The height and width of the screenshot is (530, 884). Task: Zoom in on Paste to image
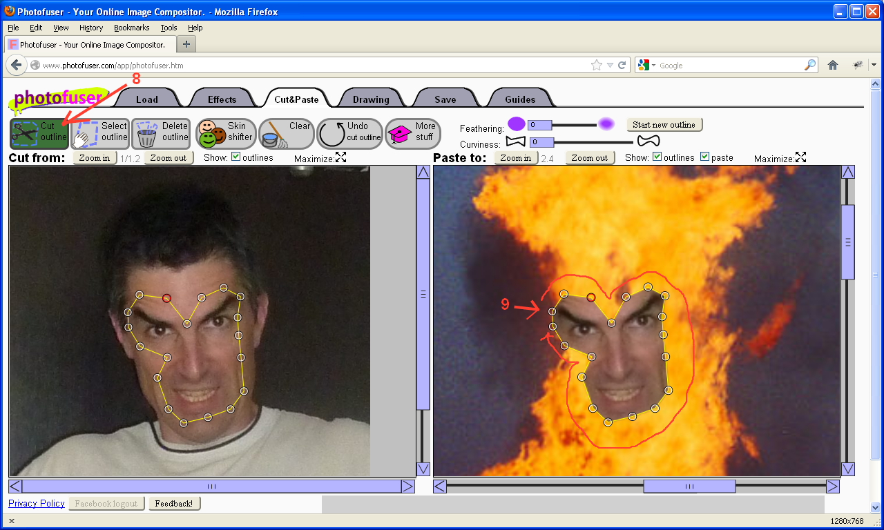(x=516, y=157)
